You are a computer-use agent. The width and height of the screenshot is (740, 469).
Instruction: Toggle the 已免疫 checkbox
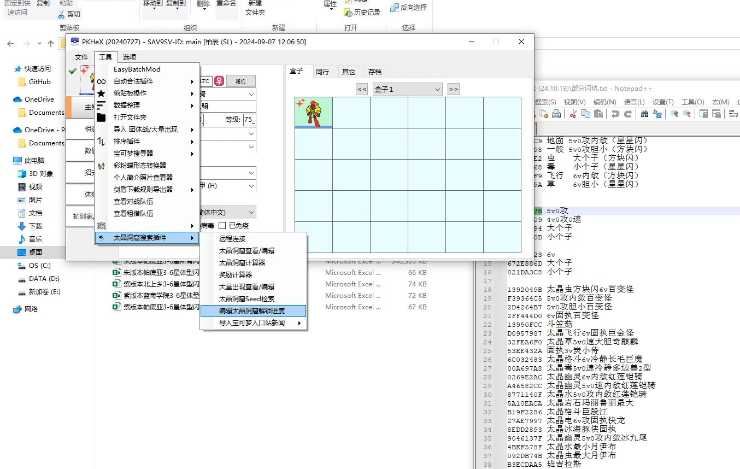tap(222, 225)
